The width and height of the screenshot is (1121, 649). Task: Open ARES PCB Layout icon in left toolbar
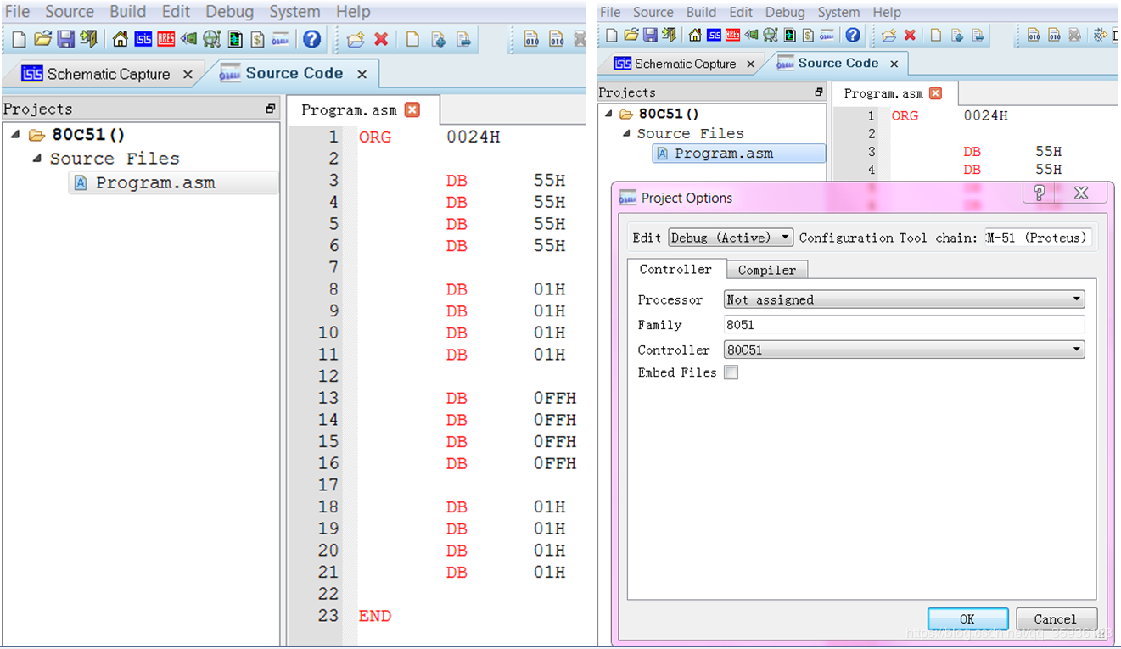pos(165,39)
